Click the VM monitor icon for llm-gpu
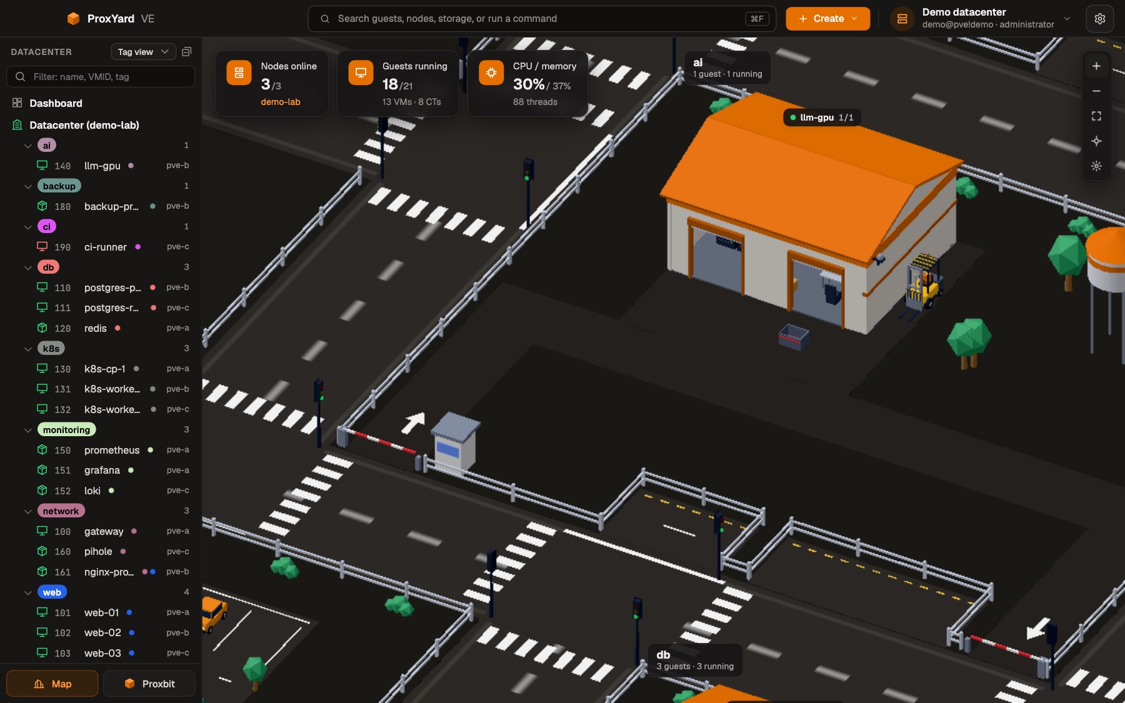Viewport: 1125px width, 703px height. pos(42,166)
